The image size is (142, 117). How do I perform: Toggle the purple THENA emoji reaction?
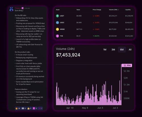[x=35, y=108]
